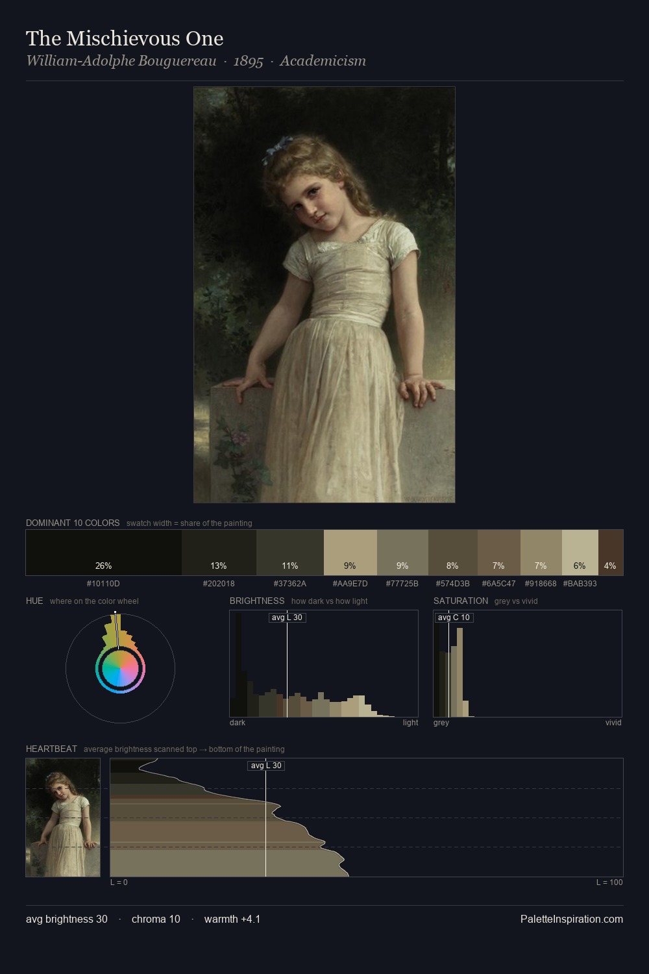Select the 13% share color swatch

[x=219, y=553]
